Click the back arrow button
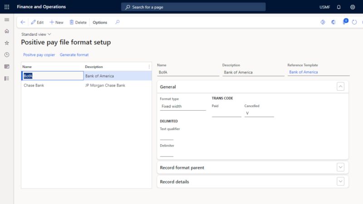Image resolution: width=363 pixels, height=204 pixels. coord(23,22)
